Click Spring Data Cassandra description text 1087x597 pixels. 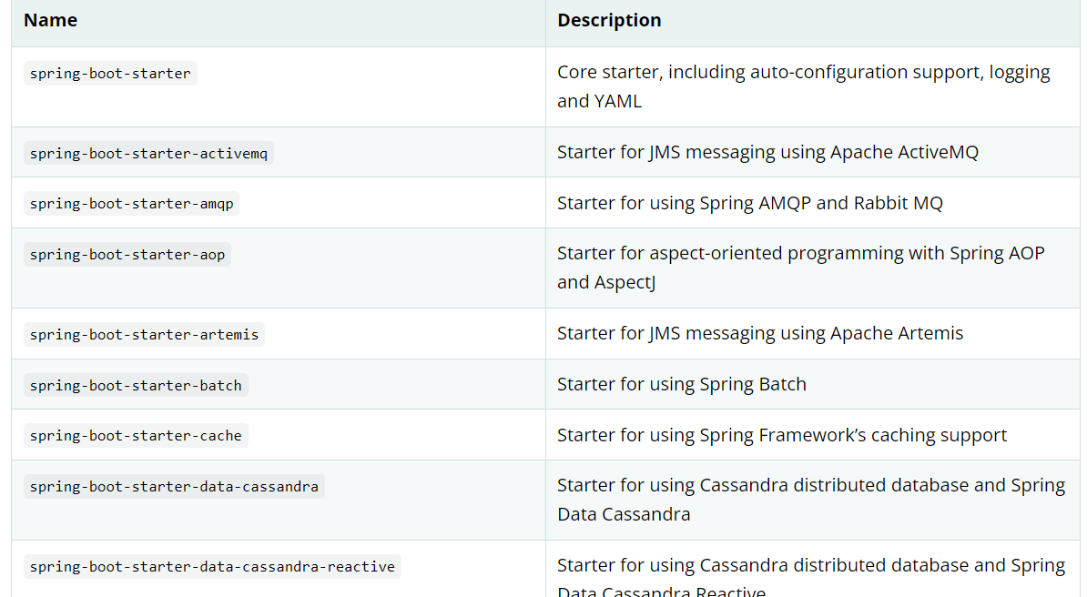click(811, 500)
